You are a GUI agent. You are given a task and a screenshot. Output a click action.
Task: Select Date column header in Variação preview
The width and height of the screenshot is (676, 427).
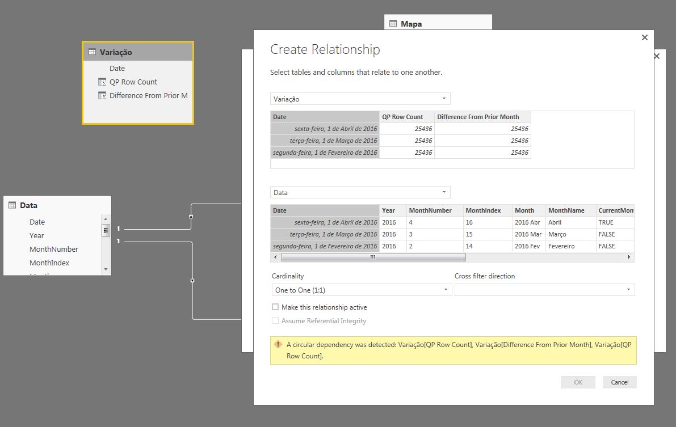point(325,117)
